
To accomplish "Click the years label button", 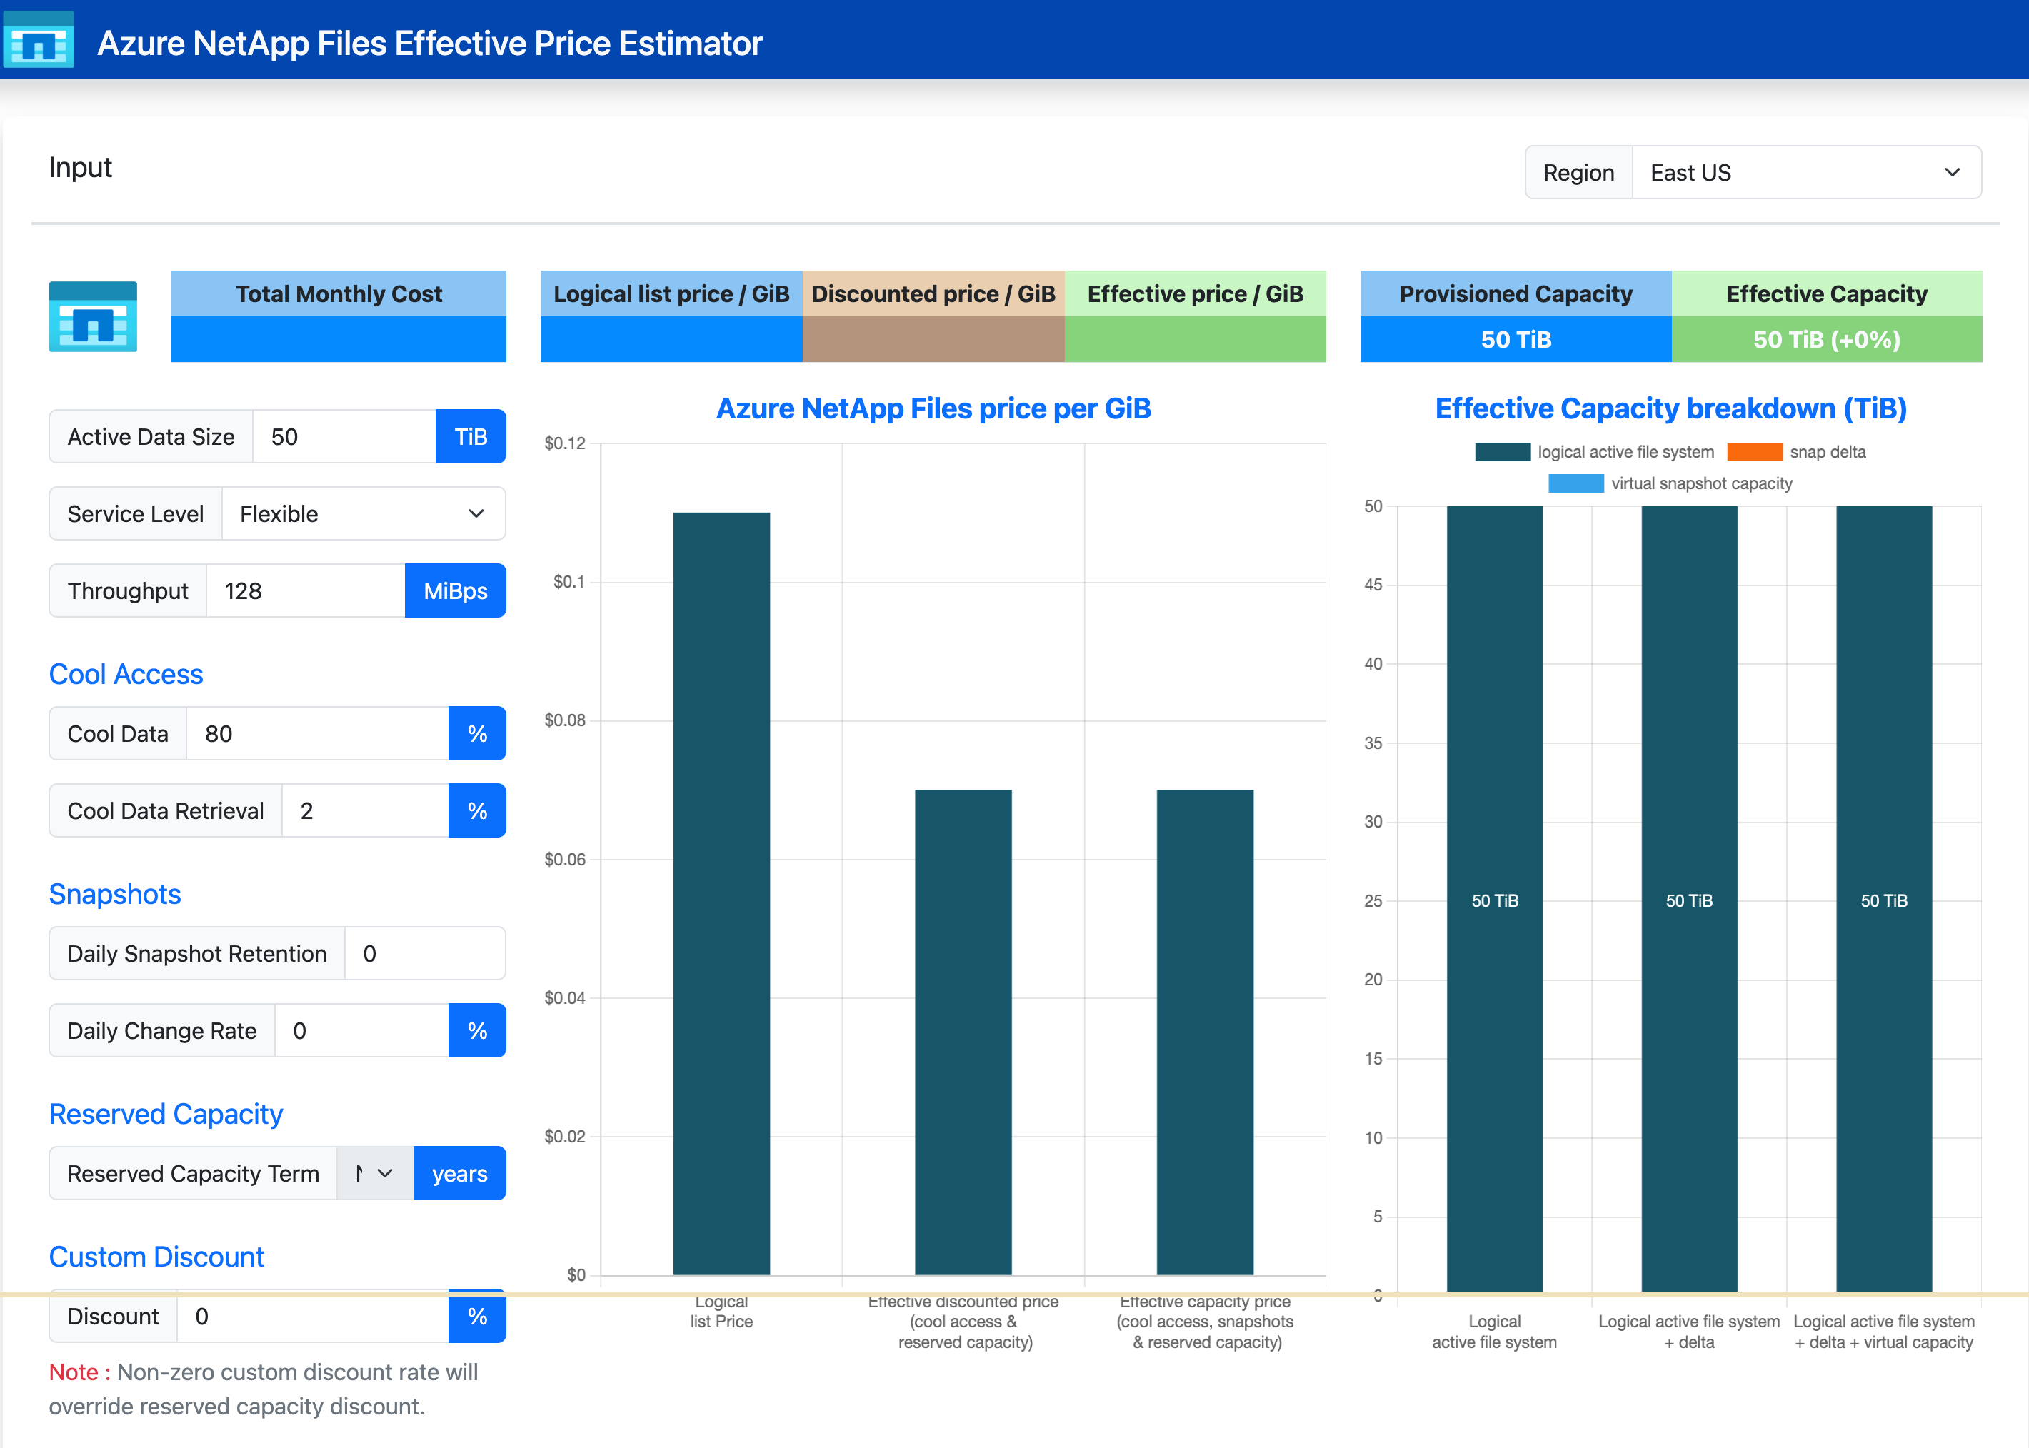I will [x=459, y=1173].
